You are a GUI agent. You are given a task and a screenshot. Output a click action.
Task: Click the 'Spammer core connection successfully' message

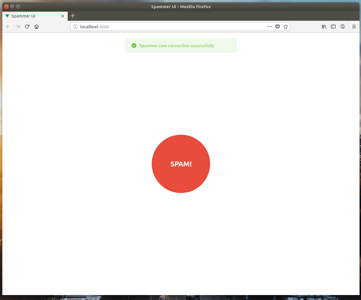[177, 46]
